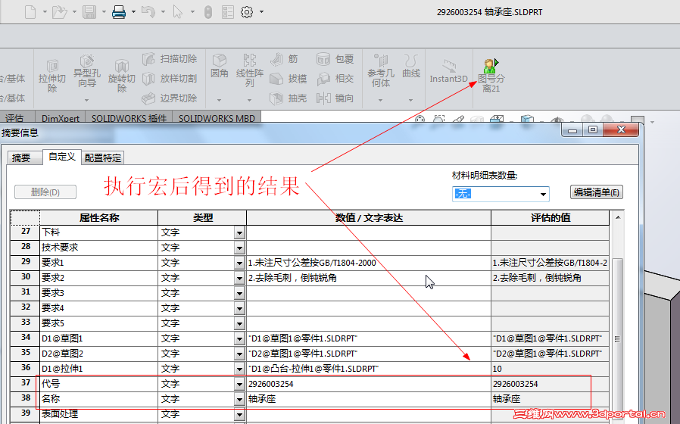Open type dropdown for 要求1 row
The width and height of the screenshot is (680, 424).
pyautogui.click(x=239, y=263)
